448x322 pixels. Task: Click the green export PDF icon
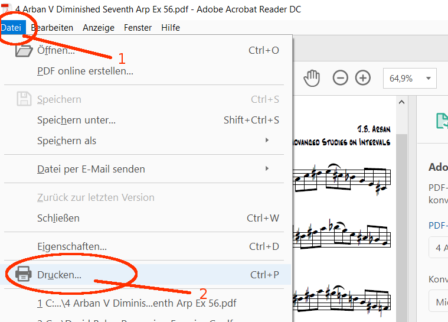pyautogui.click(x=442, y=121)
